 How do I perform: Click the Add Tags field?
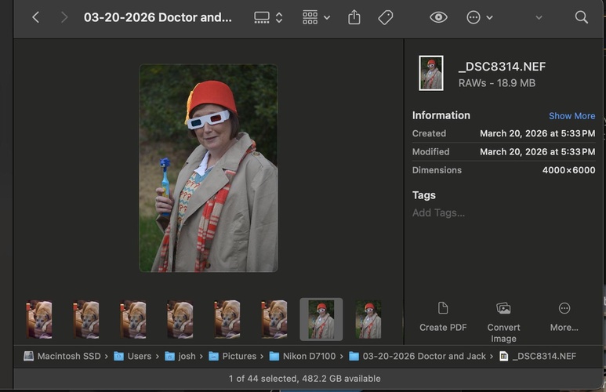(438, 212)
